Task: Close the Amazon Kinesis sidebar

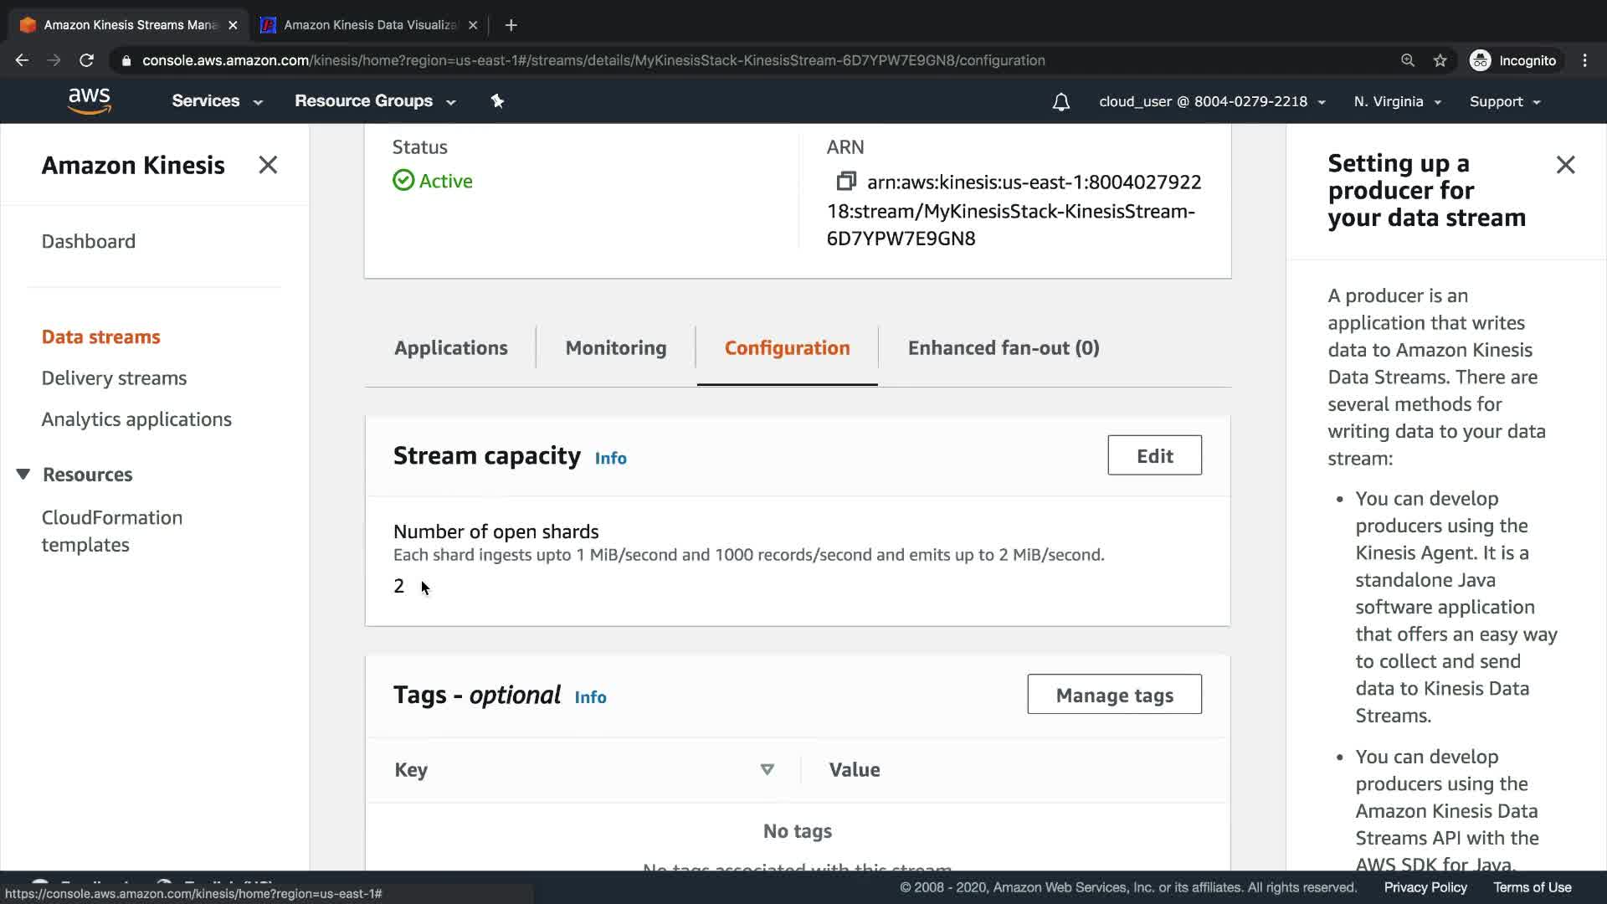Action: pos(268,165)
